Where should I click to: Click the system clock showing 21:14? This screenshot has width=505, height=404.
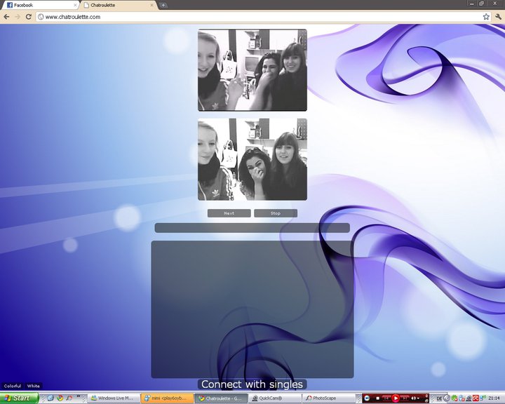494,398
